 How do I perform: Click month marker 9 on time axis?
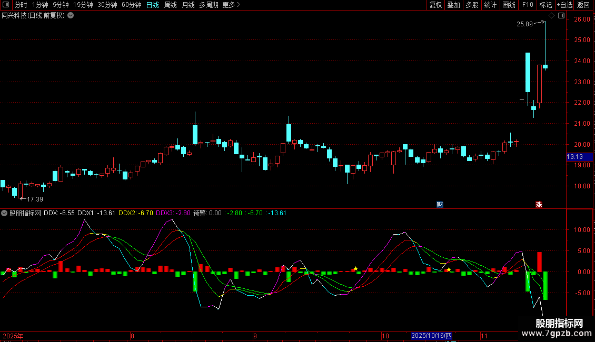point(255,336)
